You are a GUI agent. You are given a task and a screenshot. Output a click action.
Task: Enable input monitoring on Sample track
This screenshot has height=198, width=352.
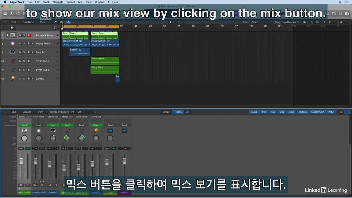(32, 52)
